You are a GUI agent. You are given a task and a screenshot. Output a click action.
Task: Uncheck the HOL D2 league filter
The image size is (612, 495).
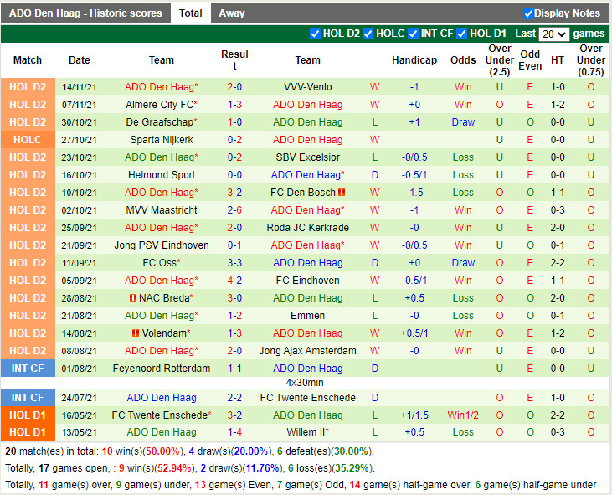(315, 34)
